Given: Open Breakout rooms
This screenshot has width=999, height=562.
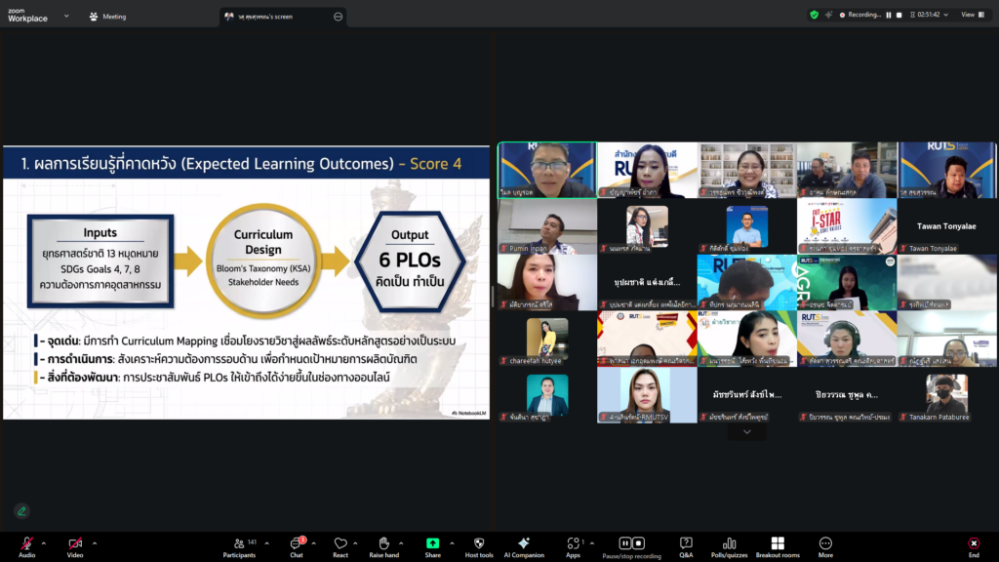Looking at the screenshot, I should tap(778, 543).
